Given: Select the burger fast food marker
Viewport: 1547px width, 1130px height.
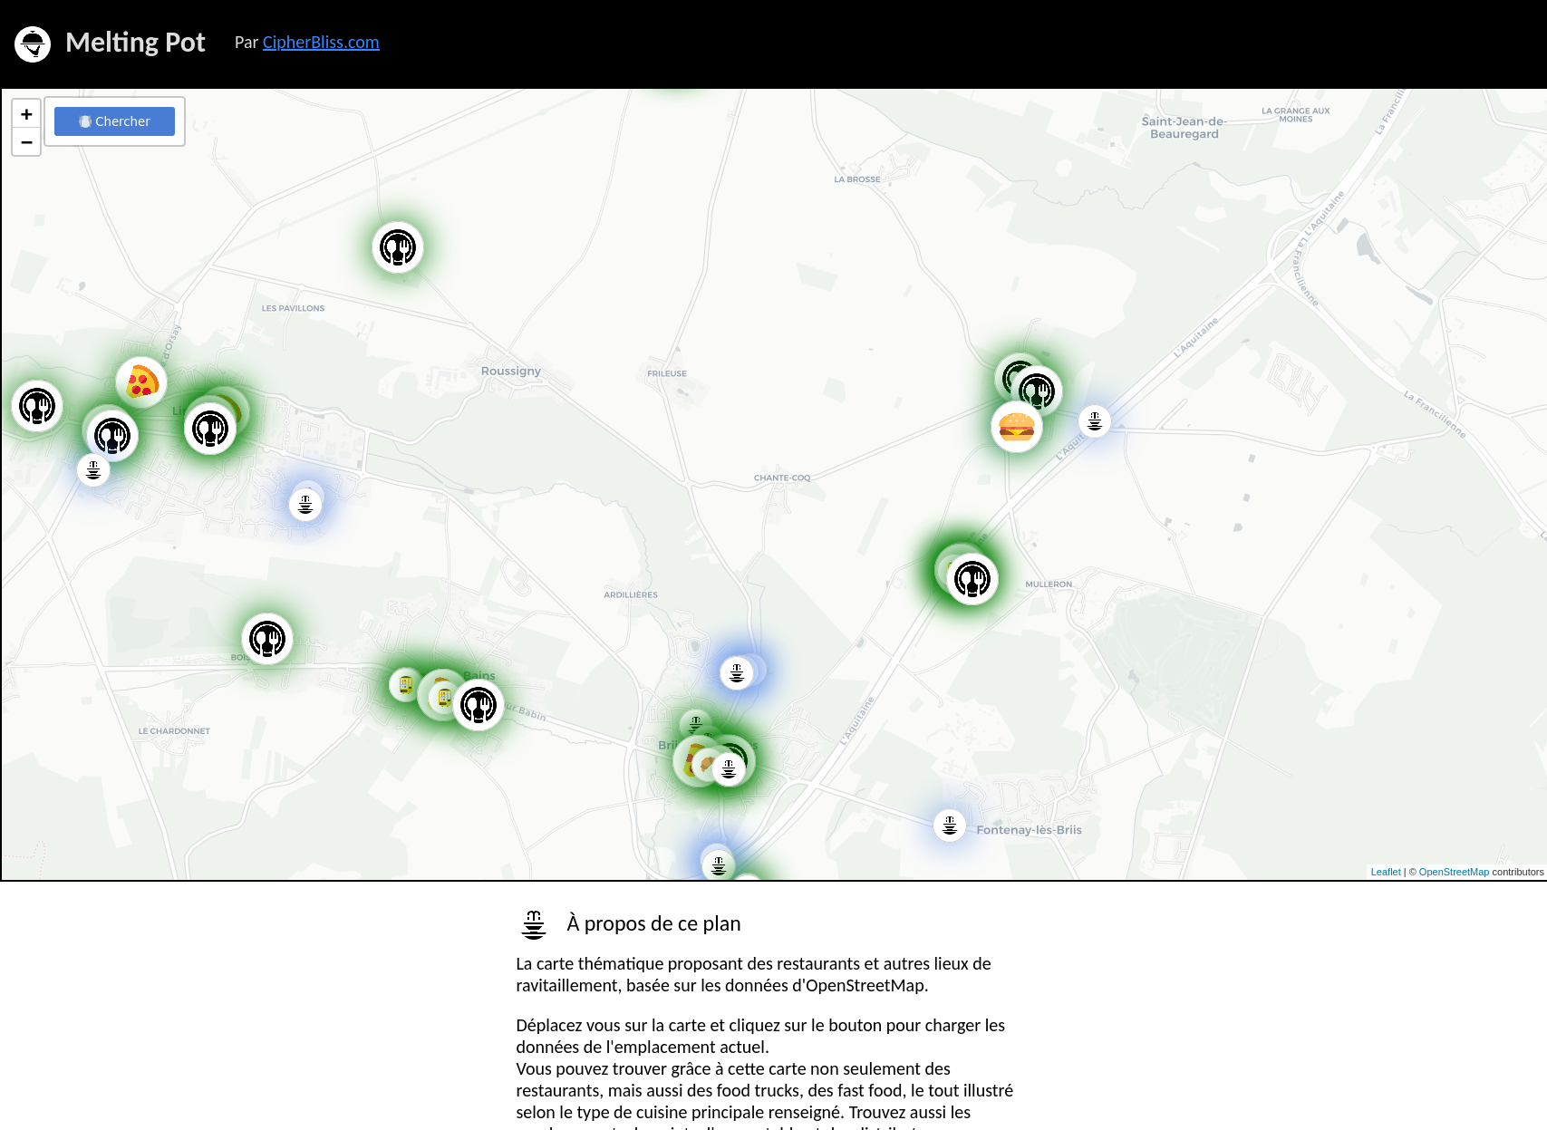Looking at the screenshot, I should [x=1016, y=427].
